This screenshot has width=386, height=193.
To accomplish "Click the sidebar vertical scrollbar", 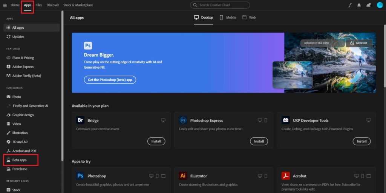I will [x=62, y=75].
